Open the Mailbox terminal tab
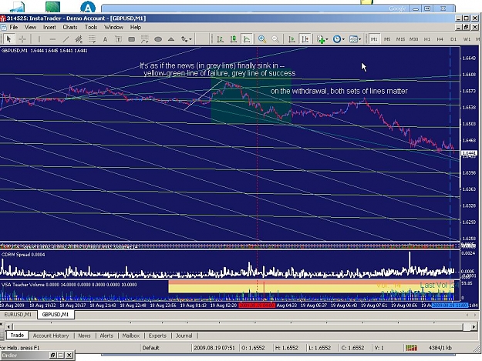Viewport: 482px width, 361px height. coord(131,336)
